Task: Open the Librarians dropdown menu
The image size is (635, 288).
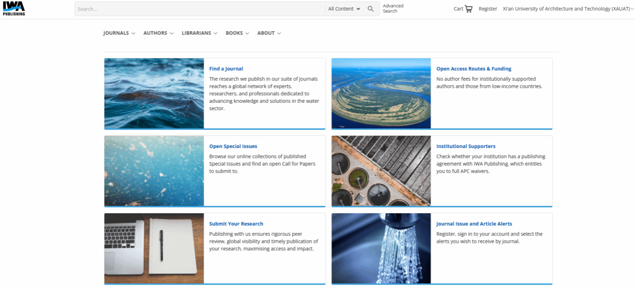Action: point(200,33)
